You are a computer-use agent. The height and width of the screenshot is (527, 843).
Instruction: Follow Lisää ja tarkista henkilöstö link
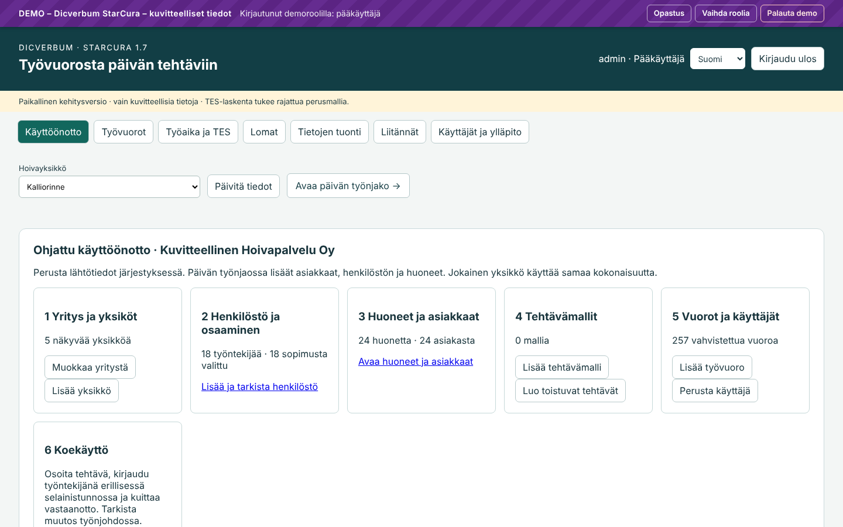coord(259,386)
